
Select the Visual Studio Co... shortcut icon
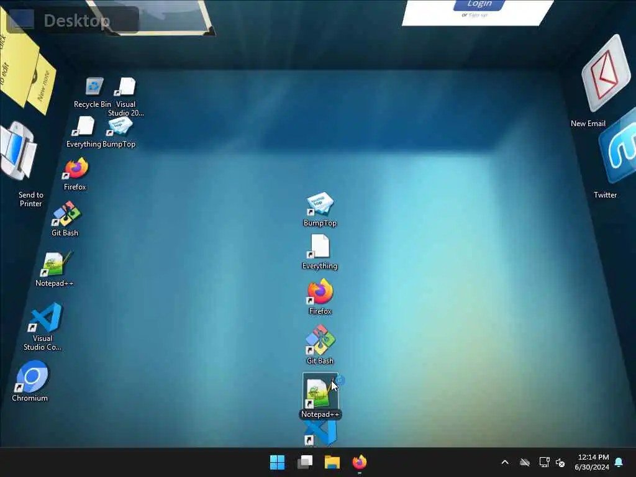[x=45, y=317]
